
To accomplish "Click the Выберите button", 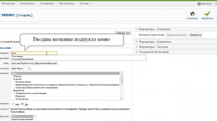I will [x=196, y=35].
